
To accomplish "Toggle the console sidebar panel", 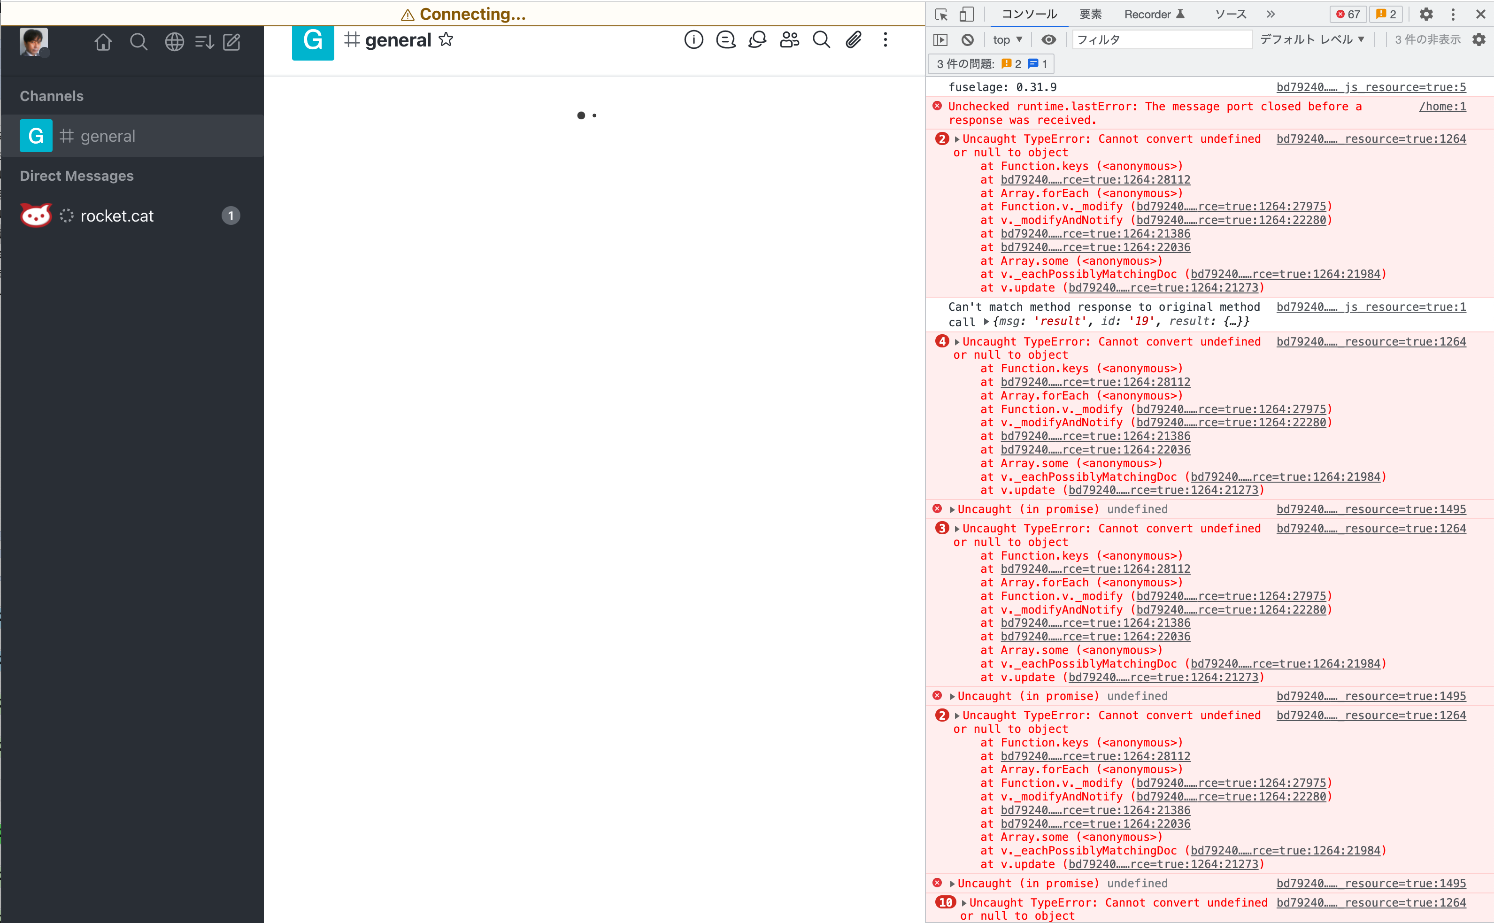I will pos(940,40).
